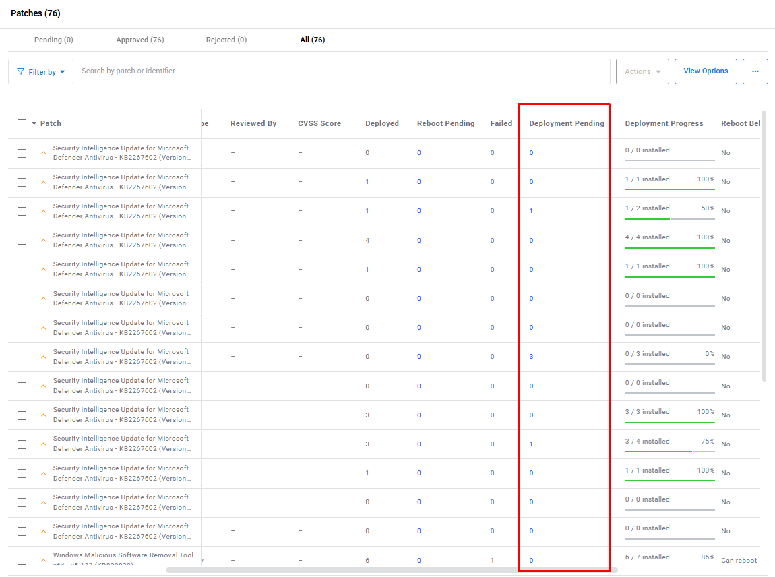This screenshot has height=577, width=775.
Task: Tick checkbox for Windows Malicious Software Removal Tool
Action: (x=22, y=560)
